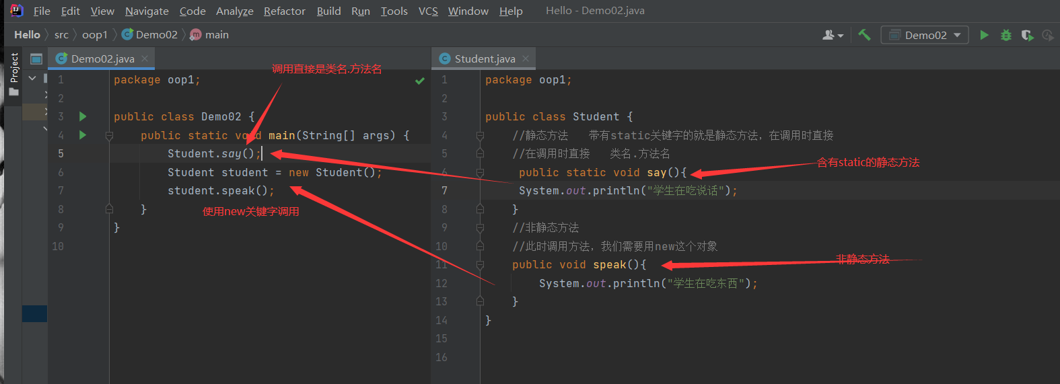The image size is (1060, 384).
Task: Start debugging with the green bug icon
Action: 1005,35
